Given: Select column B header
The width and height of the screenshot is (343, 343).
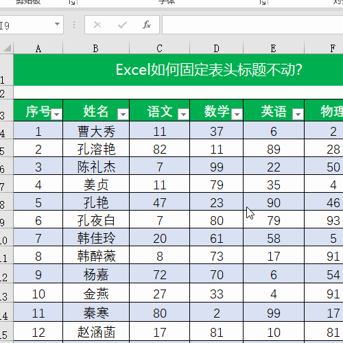Looking at the screenshot, I should click(x=96, y=48).
